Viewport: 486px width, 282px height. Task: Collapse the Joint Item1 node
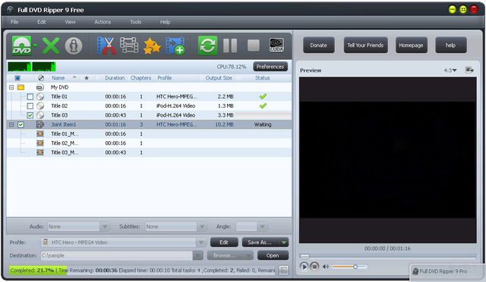click(11, 124)
